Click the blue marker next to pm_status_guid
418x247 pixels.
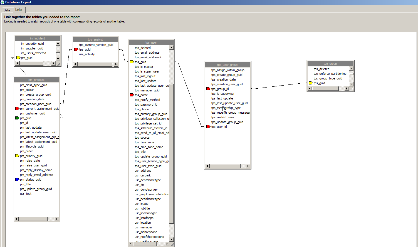coord(17,179)
